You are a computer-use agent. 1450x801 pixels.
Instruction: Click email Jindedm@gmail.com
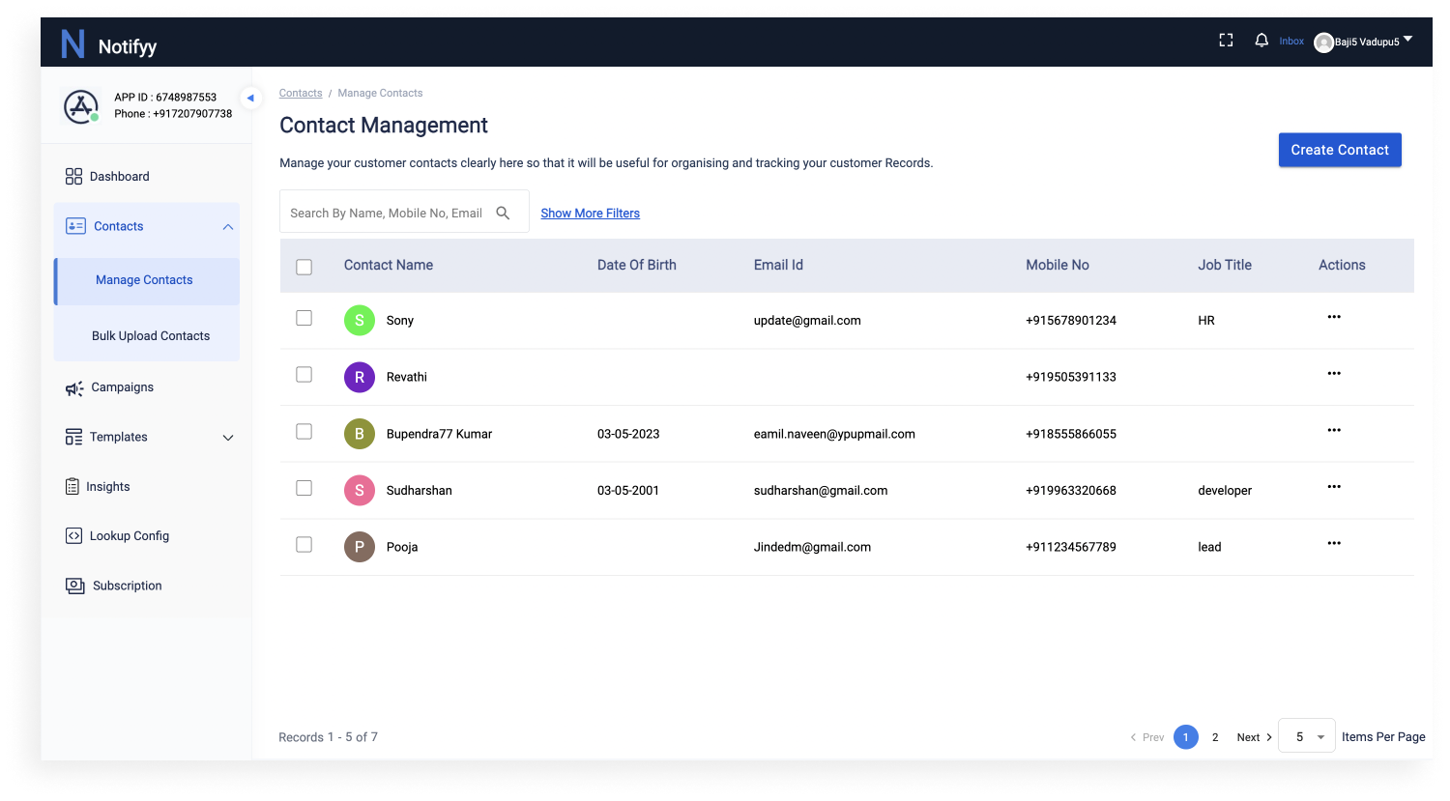pos(812,547)
